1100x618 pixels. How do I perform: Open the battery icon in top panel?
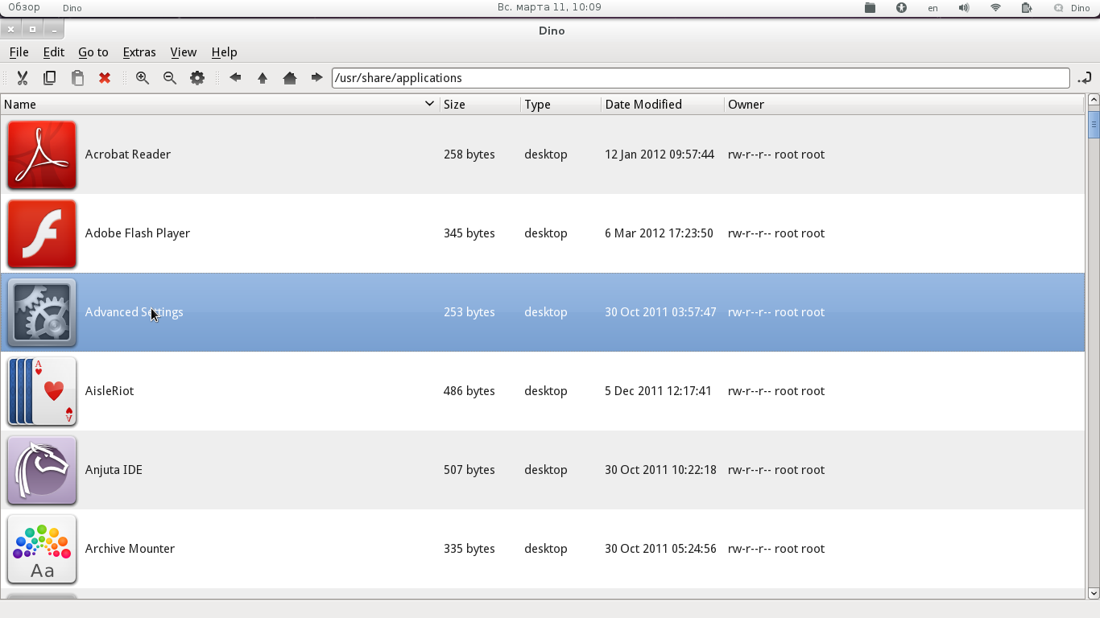pos(1027,8)
